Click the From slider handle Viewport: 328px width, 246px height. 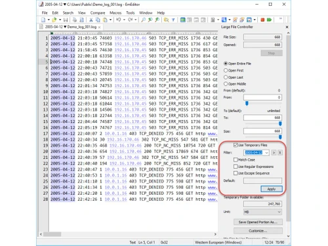pos(247,104)
